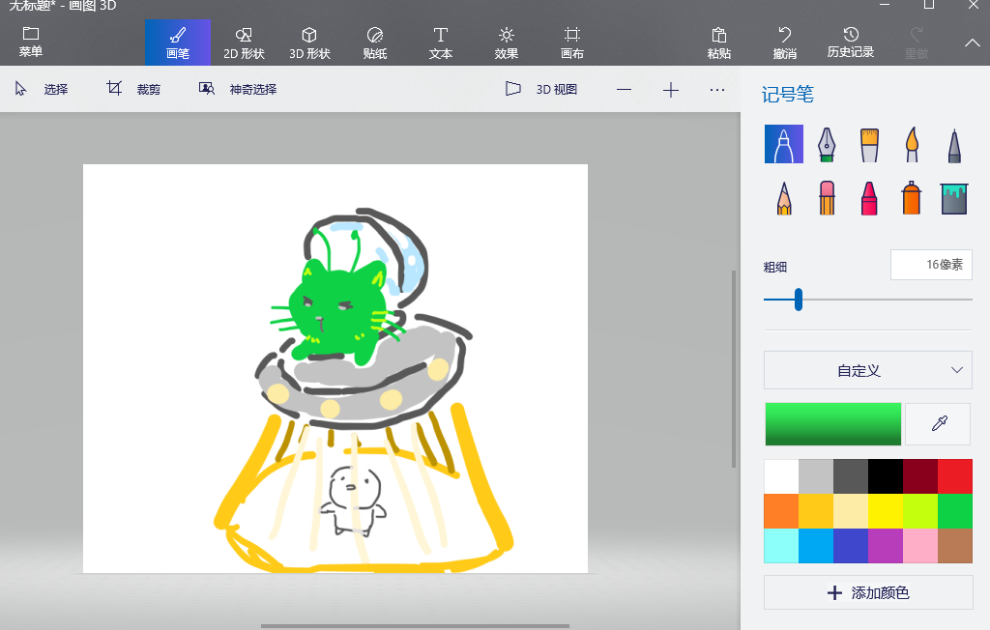Pick color with the eyedropper
The width and height of the screenshot is (990, 630).
point(938,423)
